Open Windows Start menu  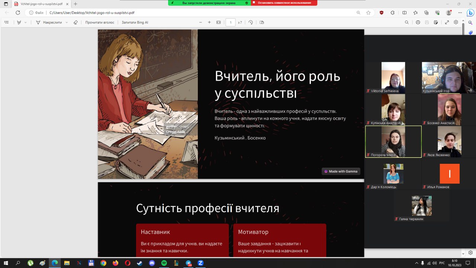pyautogui.click(x=6, y=263)
